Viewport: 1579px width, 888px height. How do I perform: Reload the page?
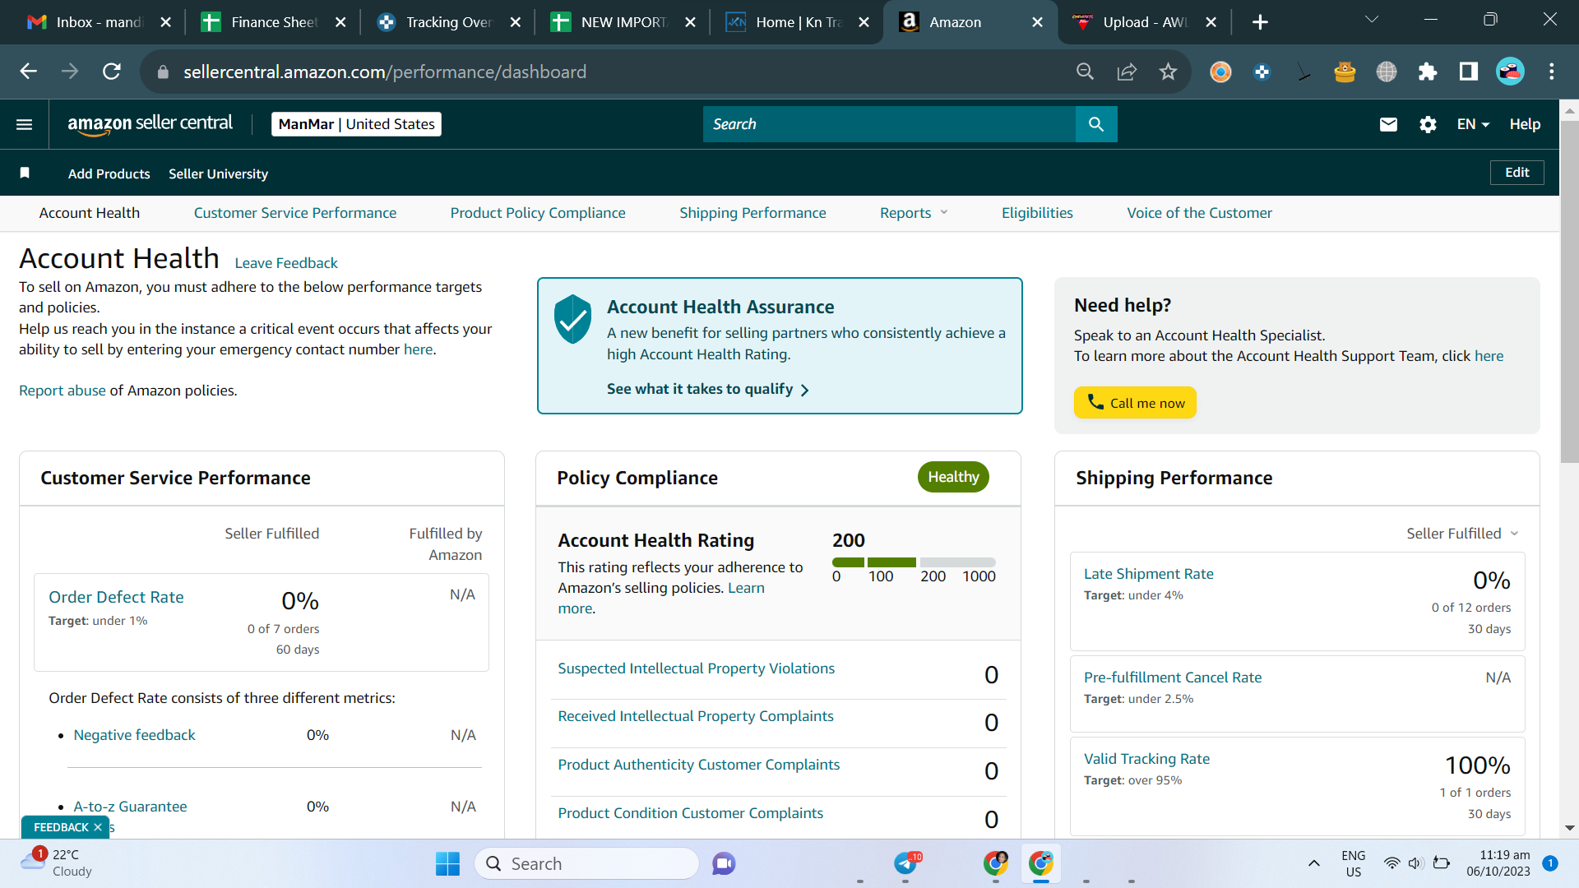[112, 72]
